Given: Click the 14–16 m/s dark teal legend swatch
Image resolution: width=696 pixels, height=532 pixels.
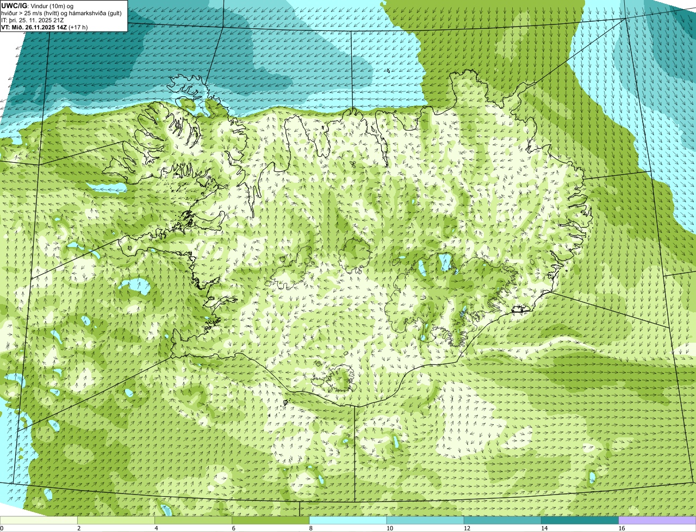Looking at the screenshot, I should pyautogui.click(x=580, y=521).
